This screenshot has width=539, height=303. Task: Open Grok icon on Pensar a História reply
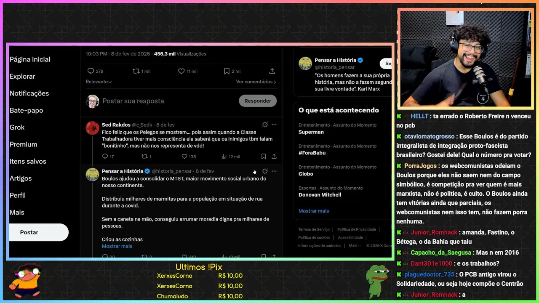click(265, 171)
